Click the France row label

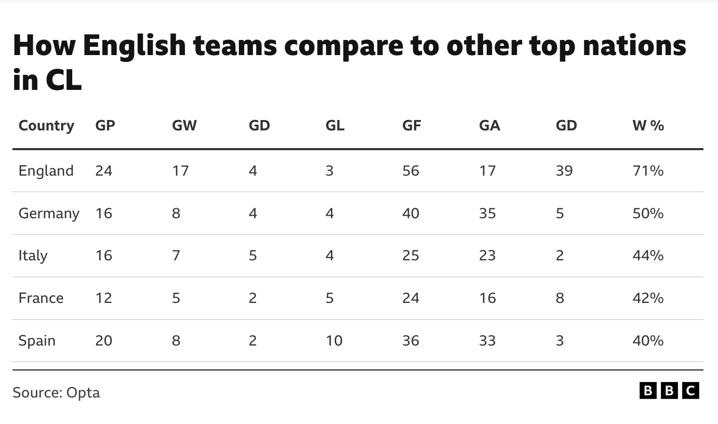[41, 298]
